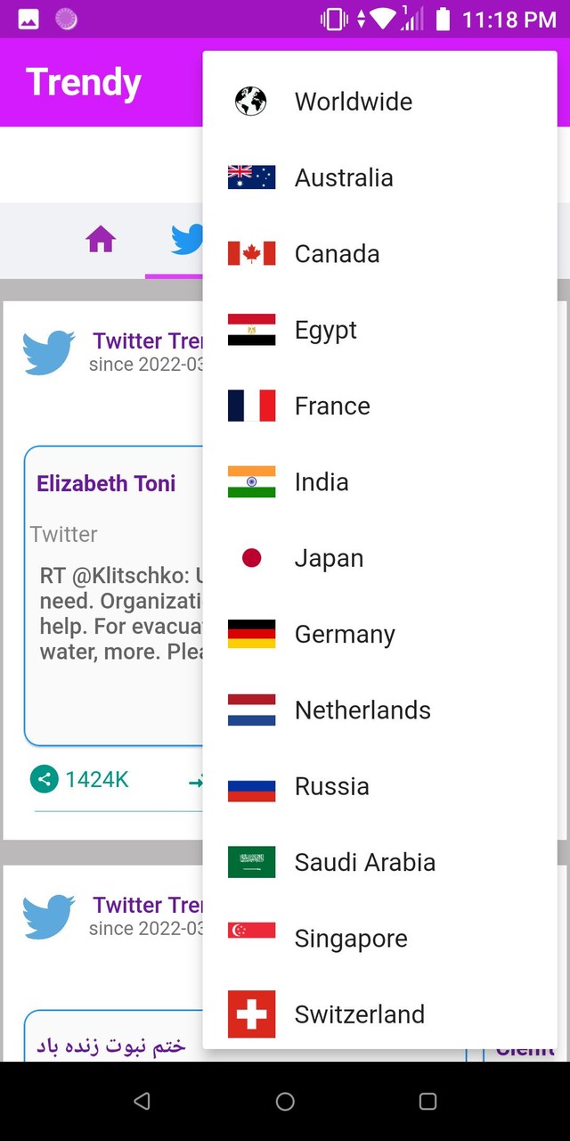Tap the teal share icon
570x1141 pixels.
click(x=44, y=779)
